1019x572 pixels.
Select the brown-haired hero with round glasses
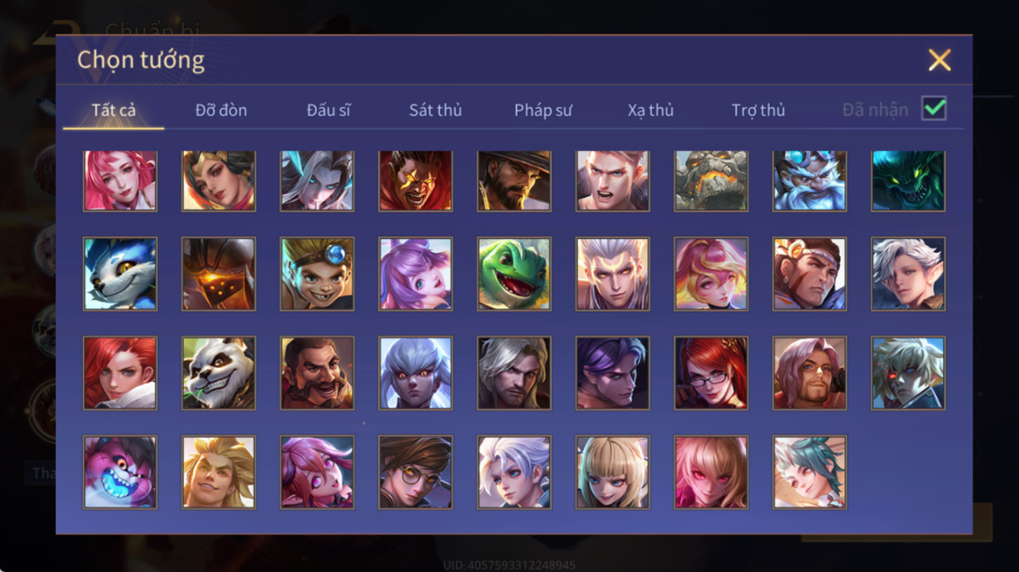click(x=415, y=472)
